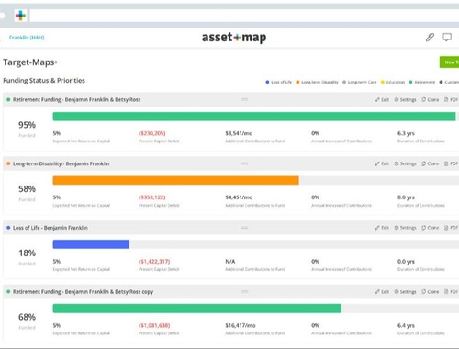Toggle the Loss of Life legend filter
This screenshot has height=349, width=459.
pyautogui.click(x=278, y=82)
